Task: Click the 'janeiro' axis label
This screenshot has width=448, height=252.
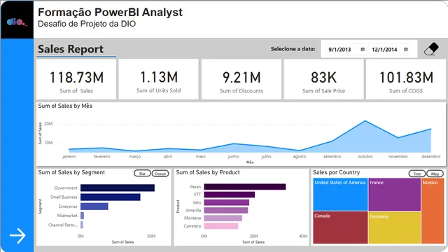Action: (x=69, y=157)
